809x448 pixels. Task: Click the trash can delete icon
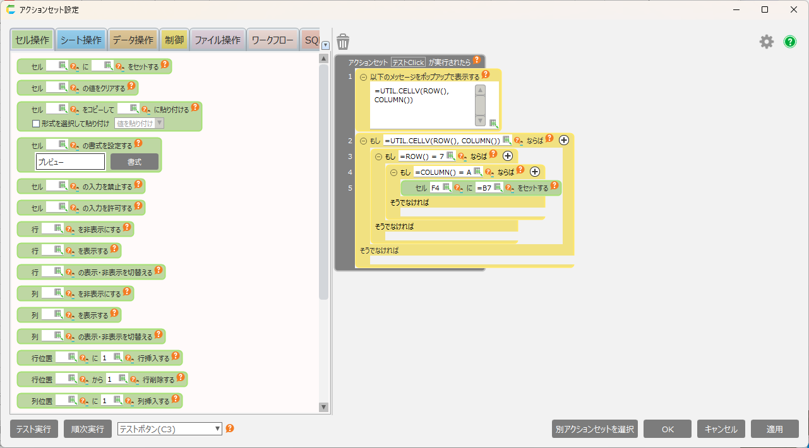[x=343, y=42]
